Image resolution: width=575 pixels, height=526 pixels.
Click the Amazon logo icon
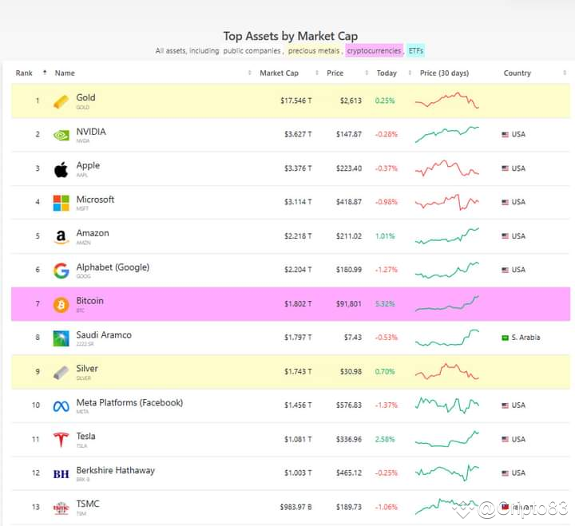click(61, 237)
